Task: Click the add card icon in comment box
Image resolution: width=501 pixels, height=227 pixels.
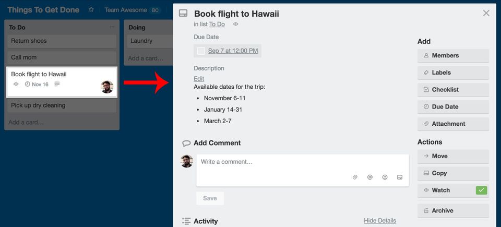Action: (400, 177)
